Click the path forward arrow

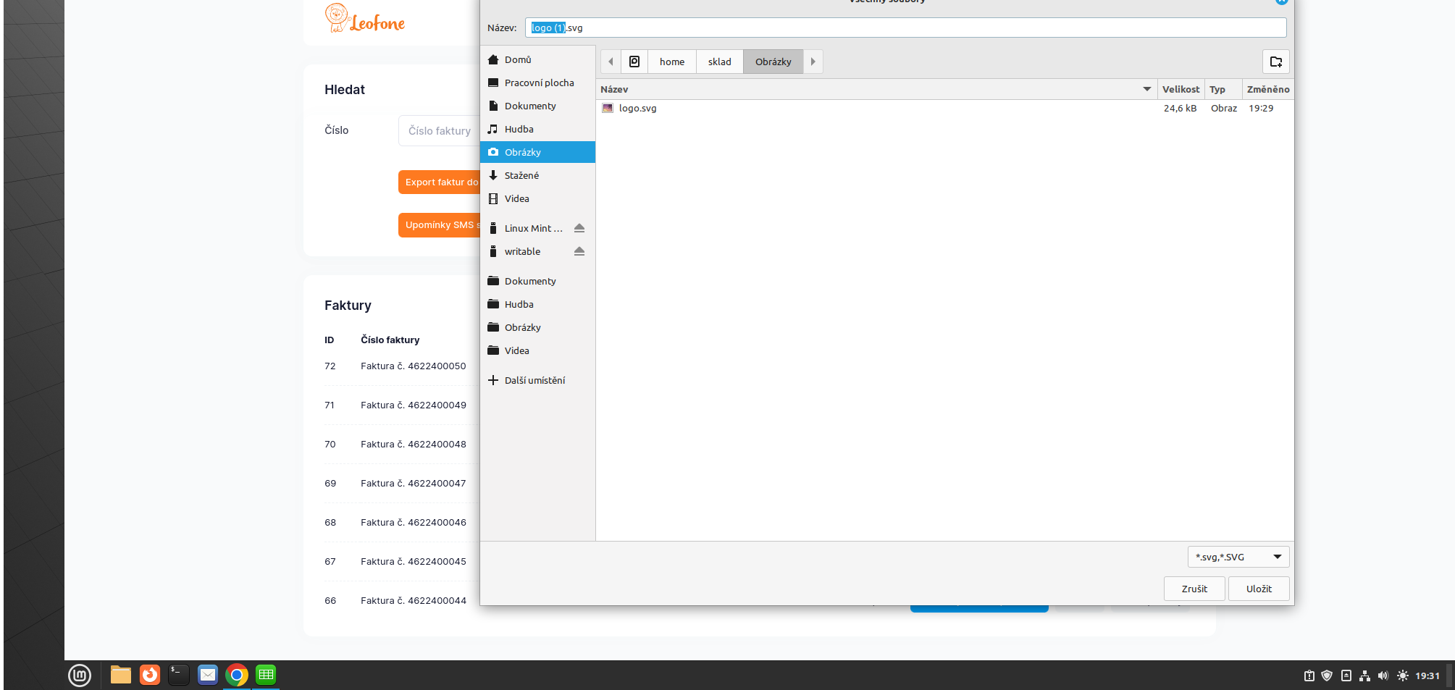coord(813,62)
